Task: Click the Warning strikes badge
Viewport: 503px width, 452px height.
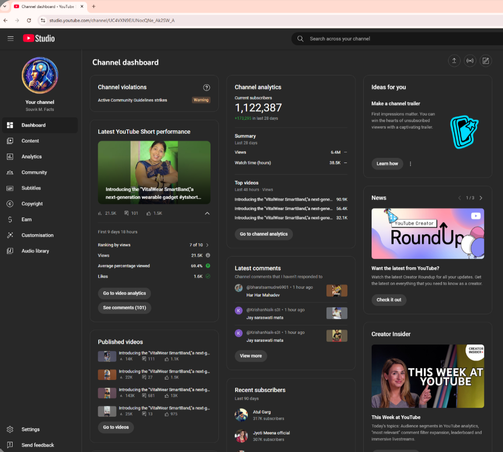Action: click(201, 100)
